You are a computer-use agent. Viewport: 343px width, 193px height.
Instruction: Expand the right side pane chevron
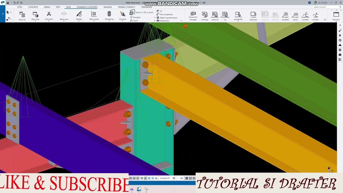(x=340, y=25)
